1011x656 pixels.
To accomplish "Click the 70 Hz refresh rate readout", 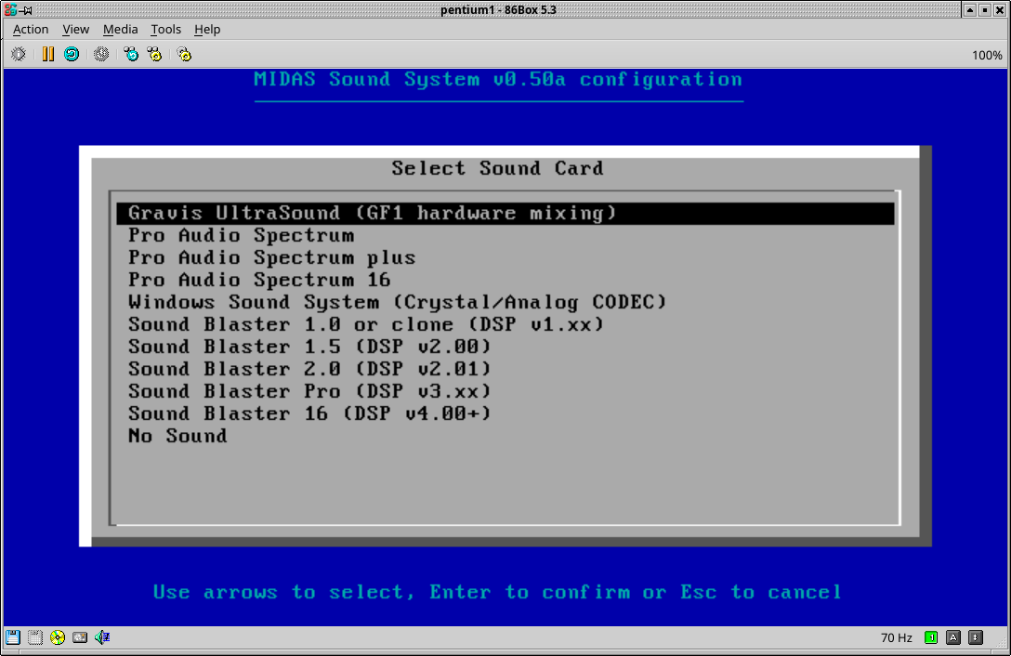I will (896, 638).
